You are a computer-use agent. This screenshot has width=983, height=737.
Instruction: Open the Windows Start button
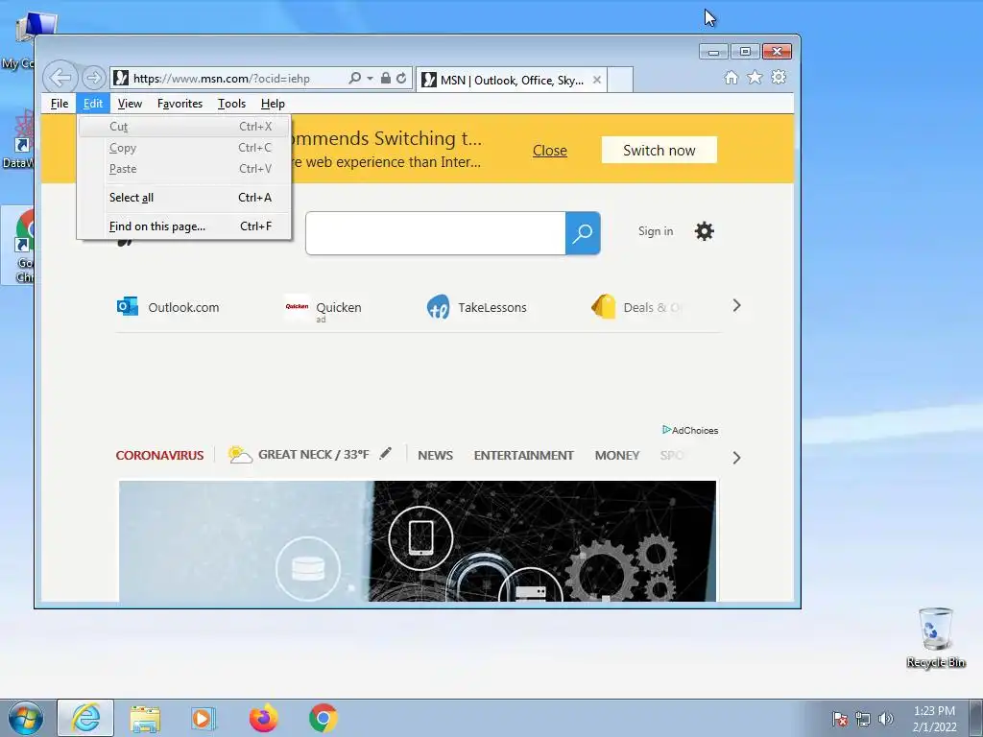(26, 718)
